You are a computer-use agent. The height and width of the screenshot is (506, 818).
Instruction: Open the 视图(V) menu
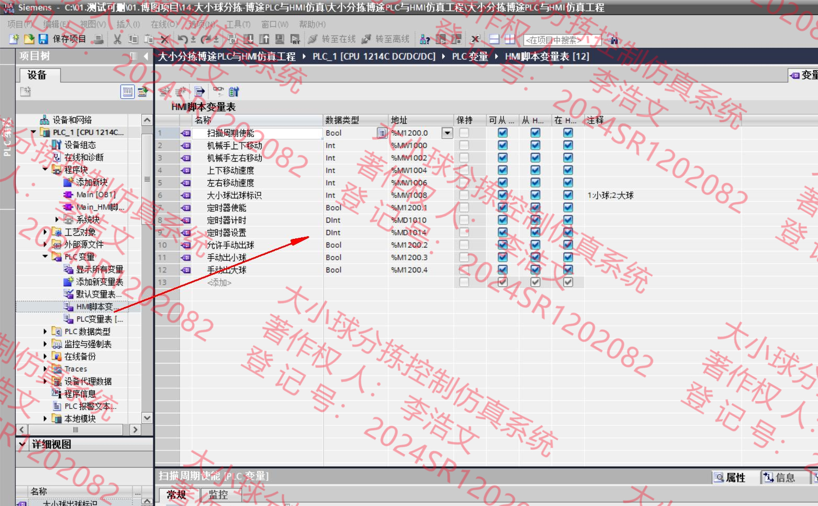click(93, 24)
